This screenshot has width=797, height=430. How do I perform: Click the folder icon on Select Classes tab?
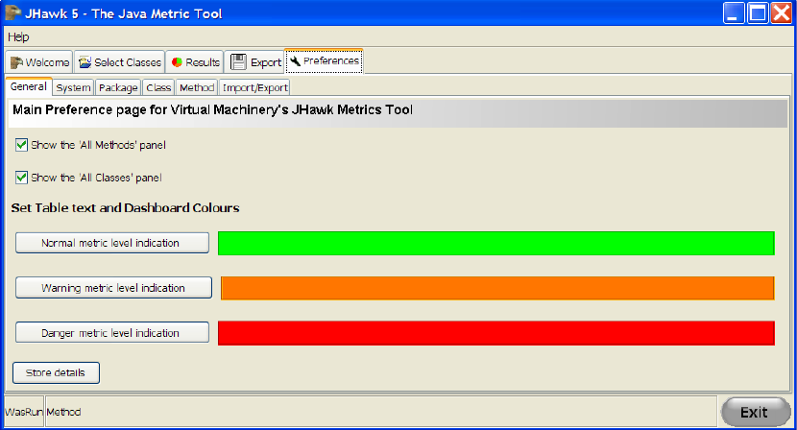[x=85, y=62]
